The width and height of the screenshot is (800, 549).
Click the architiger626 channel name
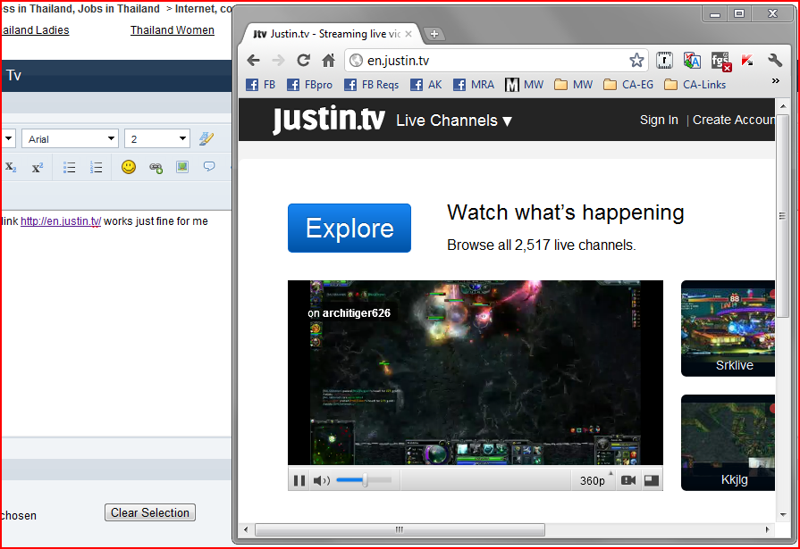pos(356,313)
